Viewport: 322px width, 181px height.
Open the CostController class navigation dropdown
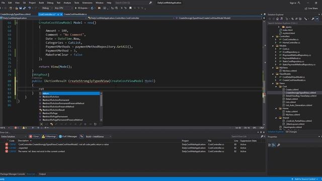tap(131, 18)
